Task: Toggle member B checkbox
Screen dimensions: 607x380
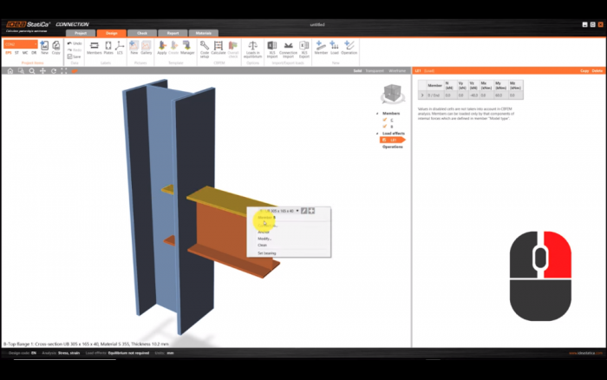Action: (x=385, y=127)
